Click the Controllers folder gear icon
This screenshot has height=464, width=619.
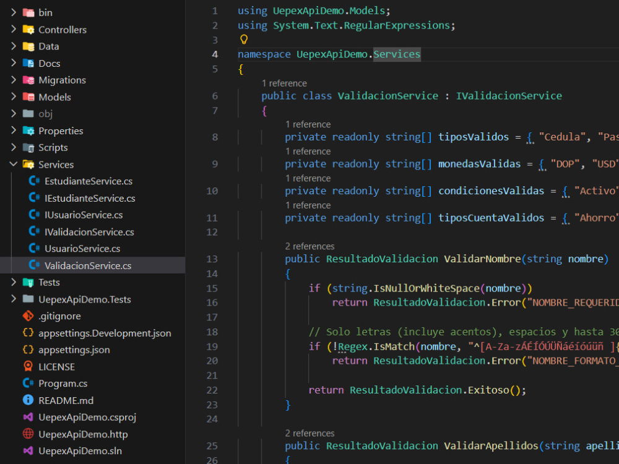point(28,30)
